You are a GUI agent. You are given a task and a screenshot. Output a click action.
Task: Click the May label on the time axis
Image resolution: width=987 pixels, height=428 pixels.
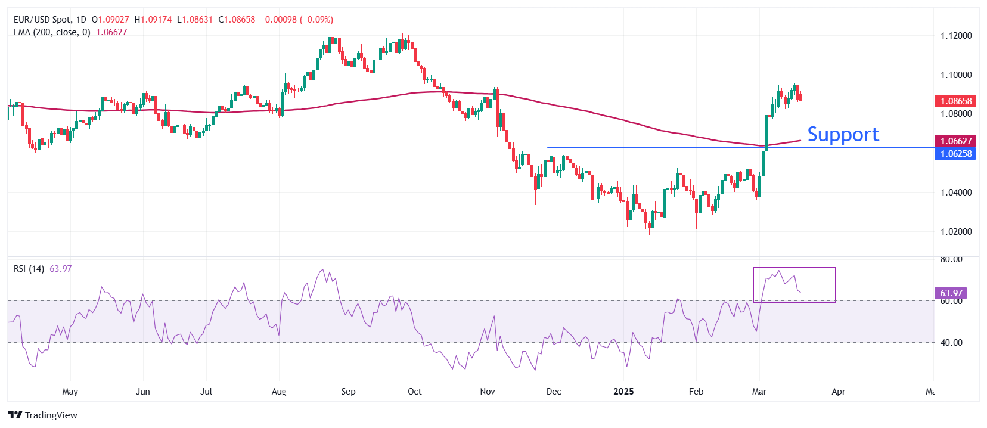tap(70, 392)
